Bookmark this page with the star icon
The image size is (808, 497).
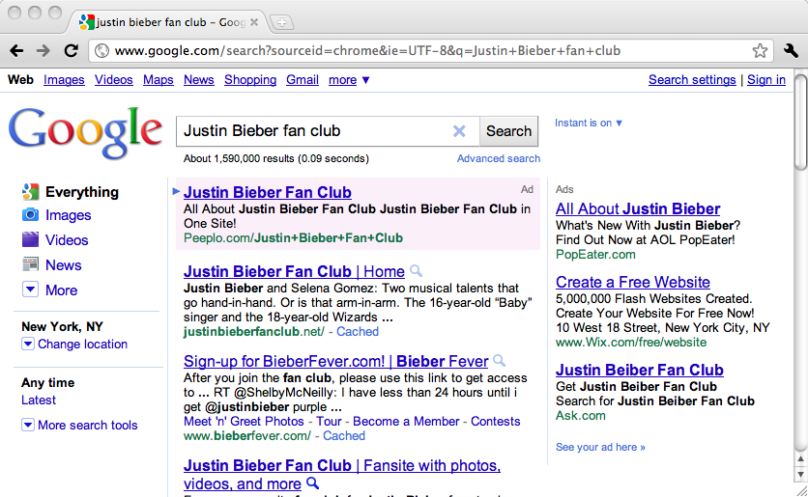[x=760, y=50]
